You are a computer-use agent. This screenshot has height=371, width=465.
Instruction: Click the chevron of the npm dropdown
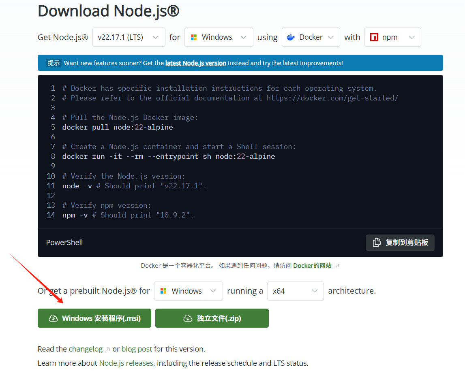tap(411, 37)
